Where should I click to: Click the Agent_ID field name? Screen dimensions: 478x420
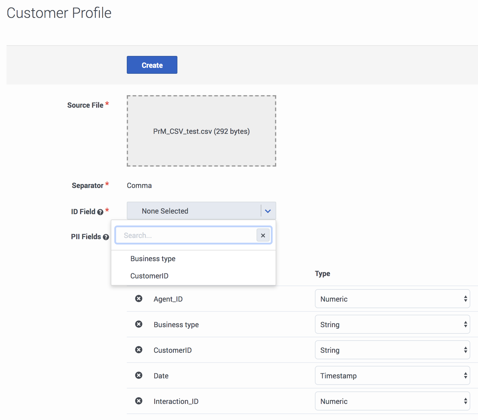coord(168,299)
